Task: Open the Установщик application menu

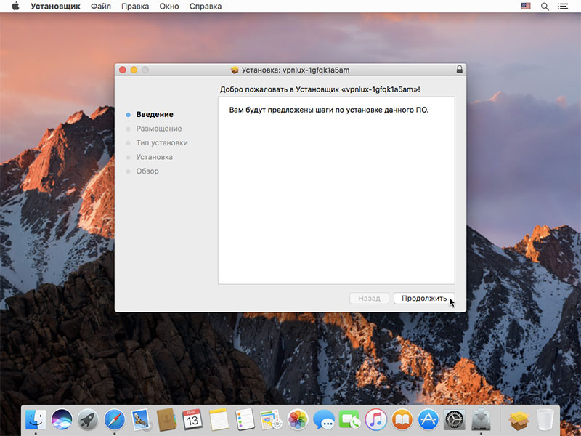Action: pyautogui.click(x=55, y=7)
